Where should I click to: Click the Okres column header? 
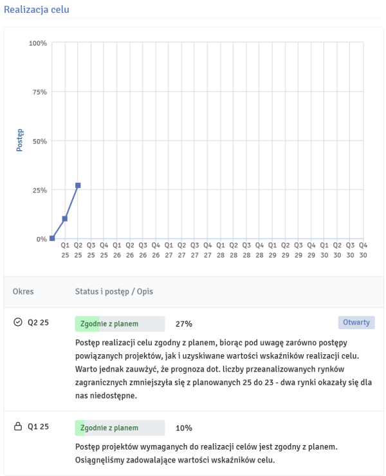pyautogui.click(x=23, y=292)
